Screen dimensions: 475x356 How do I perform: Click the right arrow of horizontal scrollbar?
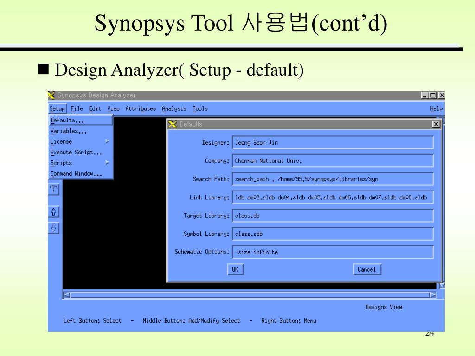point(433,295)
